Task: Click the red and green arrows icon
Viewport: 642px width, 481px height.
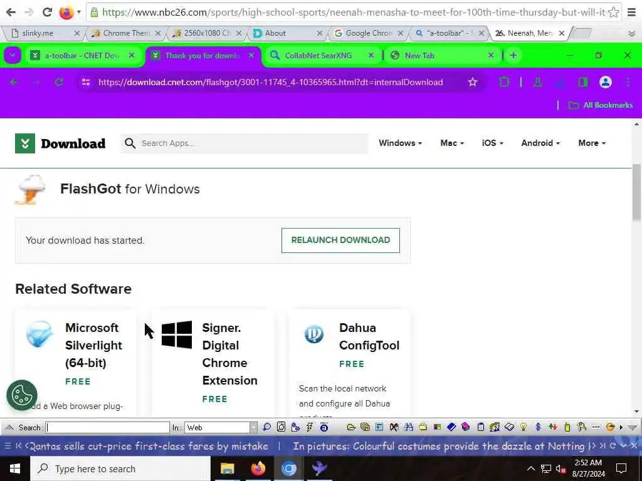Action: (x=553, y=427)
